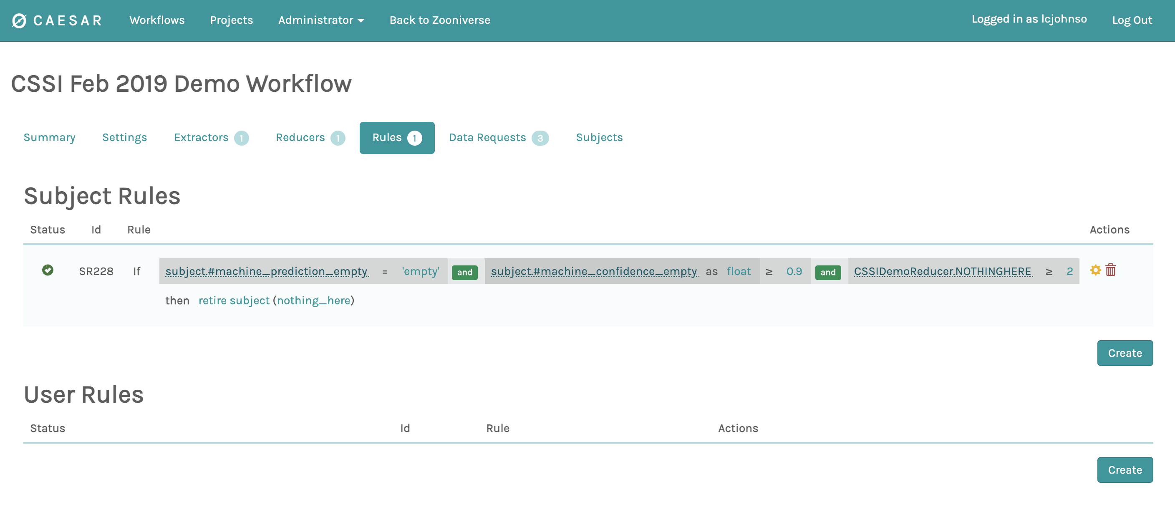The image size is (1175, 530).
Task: Click the Back to Zooniverse link
Action: click(439, 20)
